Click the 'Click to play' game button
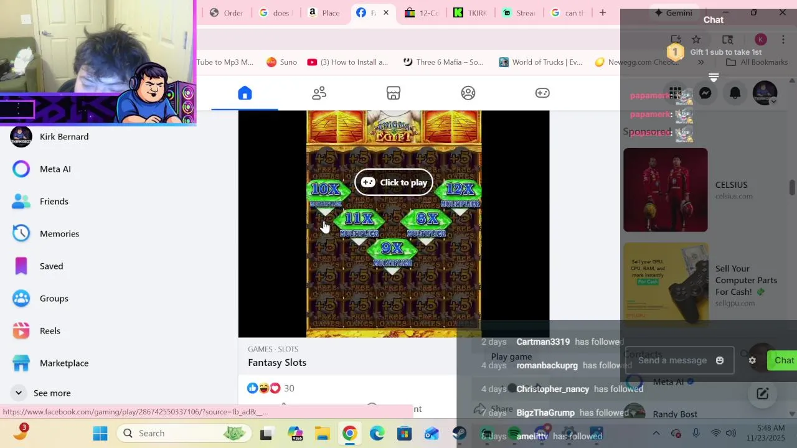 (x=394, y=182)
